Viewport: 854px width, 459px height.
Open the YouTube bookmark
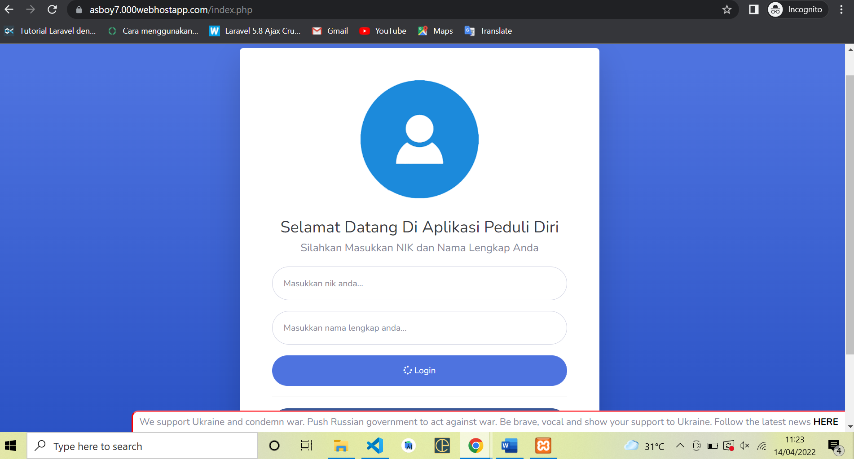click(x=383, y=31)
